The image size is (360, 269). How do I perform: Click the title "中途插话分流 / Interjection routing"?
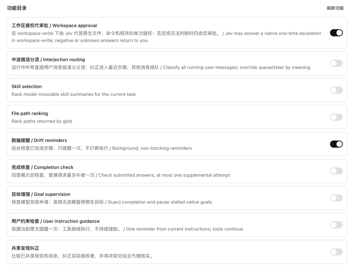pyautogui.click(x=48, y=60)
